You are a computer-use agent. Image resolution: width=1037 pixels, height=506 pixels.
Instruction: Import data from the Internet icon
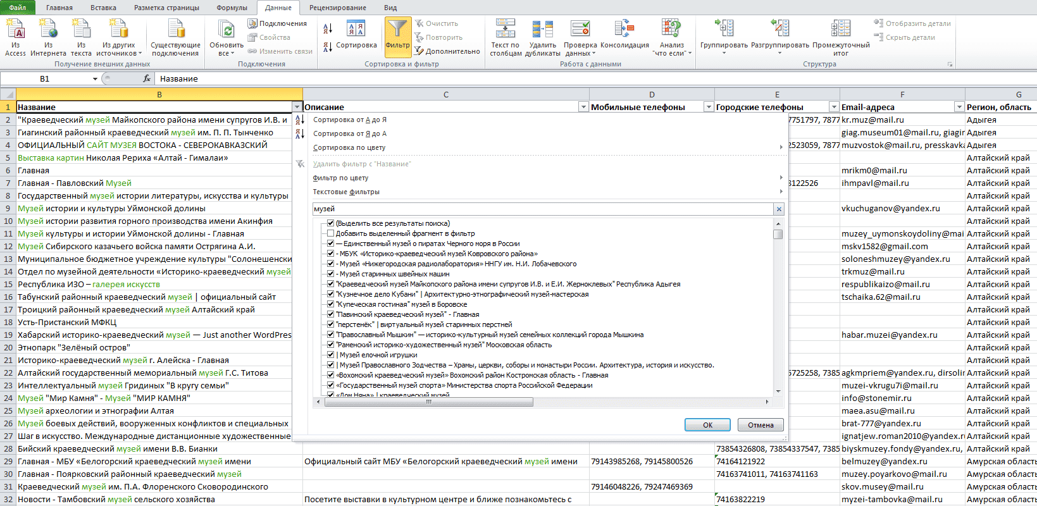click(x=48, y=37)
